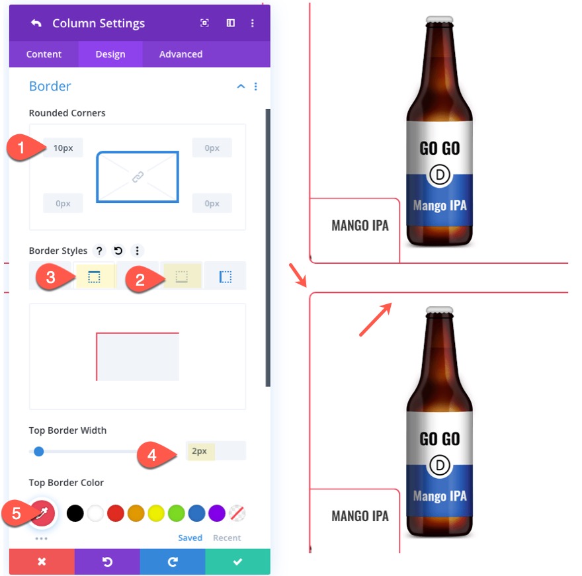
Task: Click the settings panel vertical scrollbar
Action: coord(268,248)
